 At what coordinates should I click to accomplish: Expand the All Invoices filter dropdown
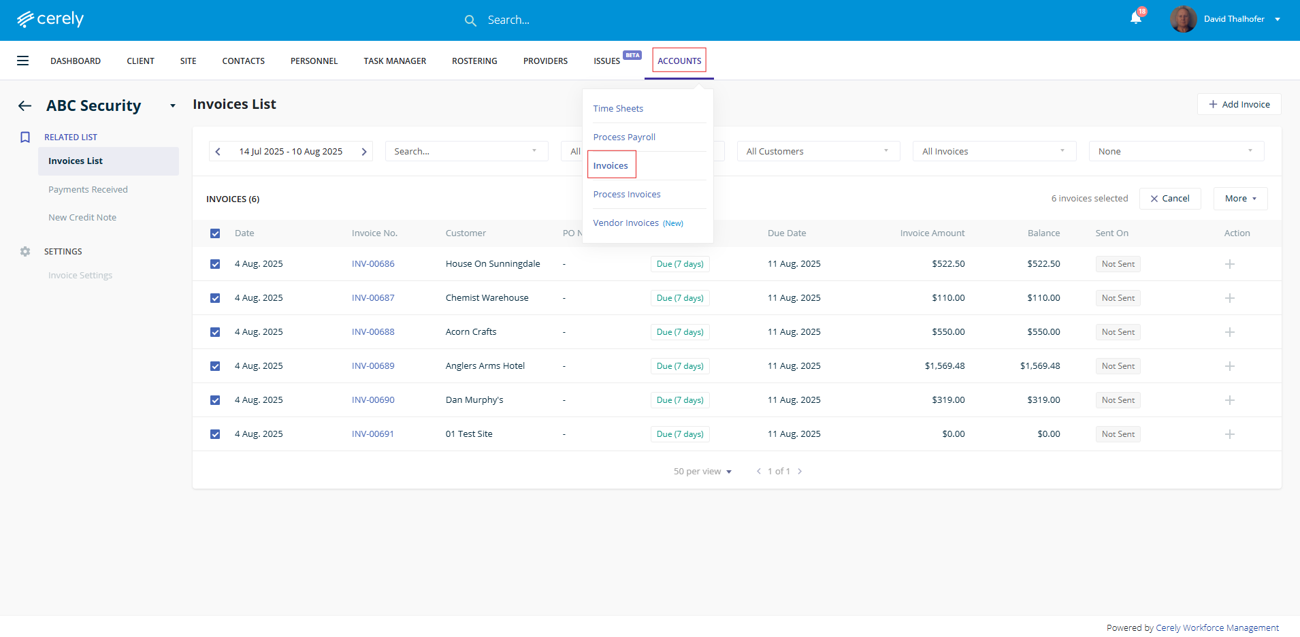(994, 151)
